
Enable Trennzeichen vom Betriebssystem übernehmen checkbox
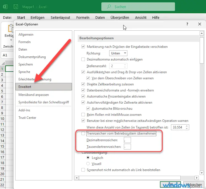click(83, 133)
